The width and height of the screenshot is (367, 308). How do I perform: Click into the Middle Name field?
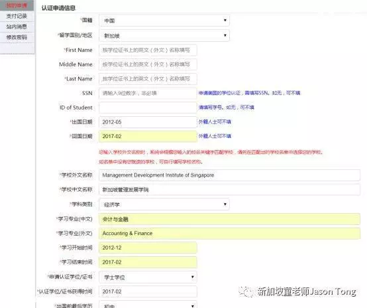click(x=148, y=64)
